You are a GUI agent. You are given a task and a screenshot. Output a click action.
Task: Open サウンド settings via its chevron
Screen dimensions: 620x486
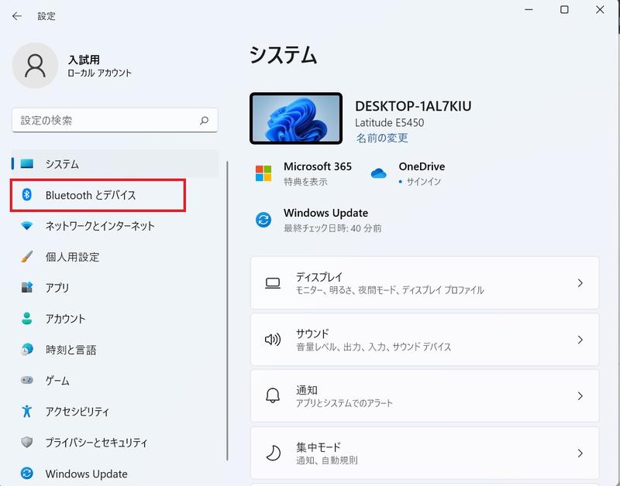point(580,340)
